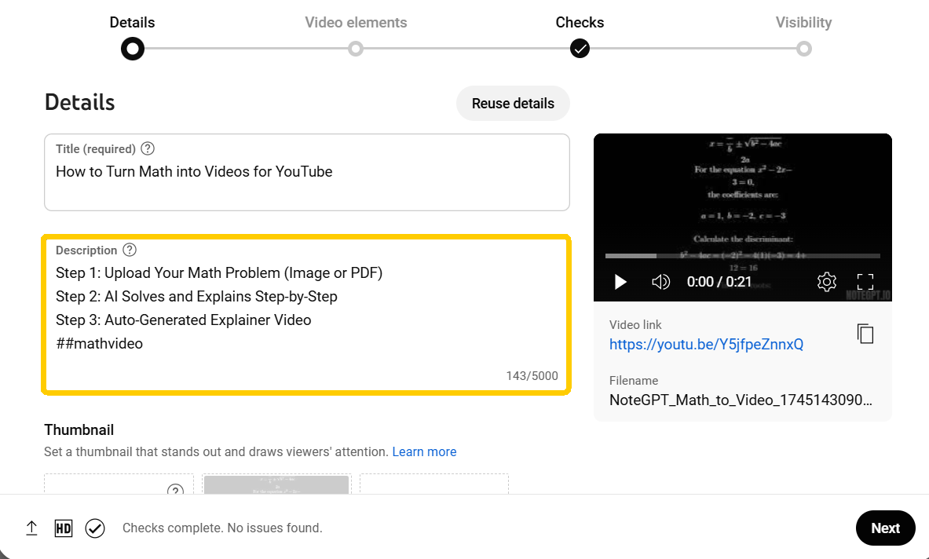
Task: Mute the preview player audio
Action: point(661,281)
